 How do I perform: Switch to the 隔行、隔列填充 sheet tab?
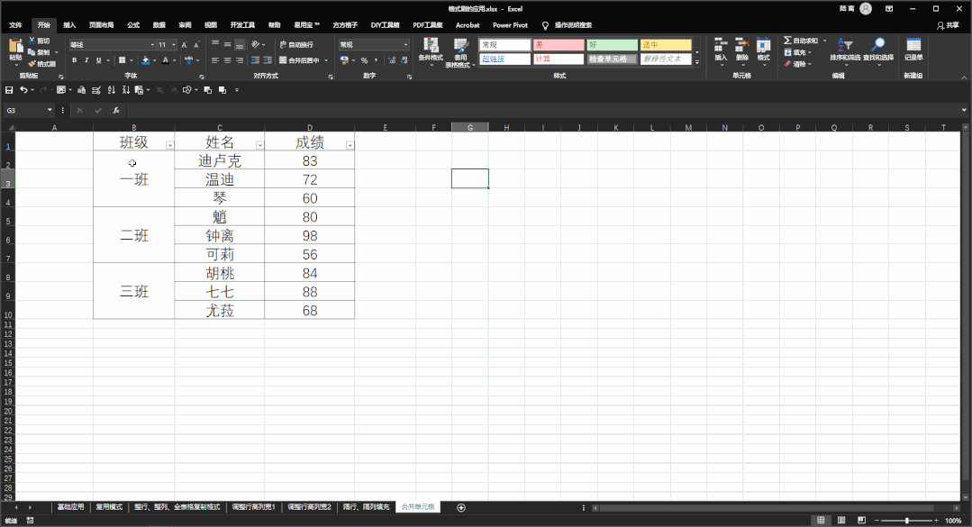click(x=367, y=507)
